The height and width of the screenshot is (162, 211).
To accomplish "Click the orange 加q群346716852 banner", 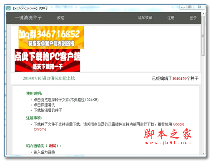I will point(51,37).
